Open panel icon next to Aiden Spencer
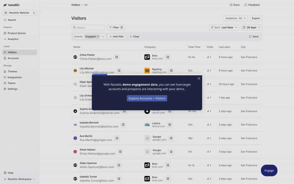This screenshot has width=294, height=184. tap(119, 165)
